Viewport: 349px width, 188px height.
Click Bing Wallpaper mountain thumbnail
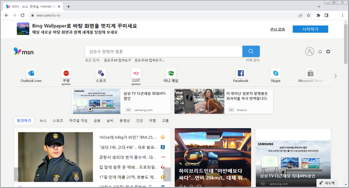(23, 29)
